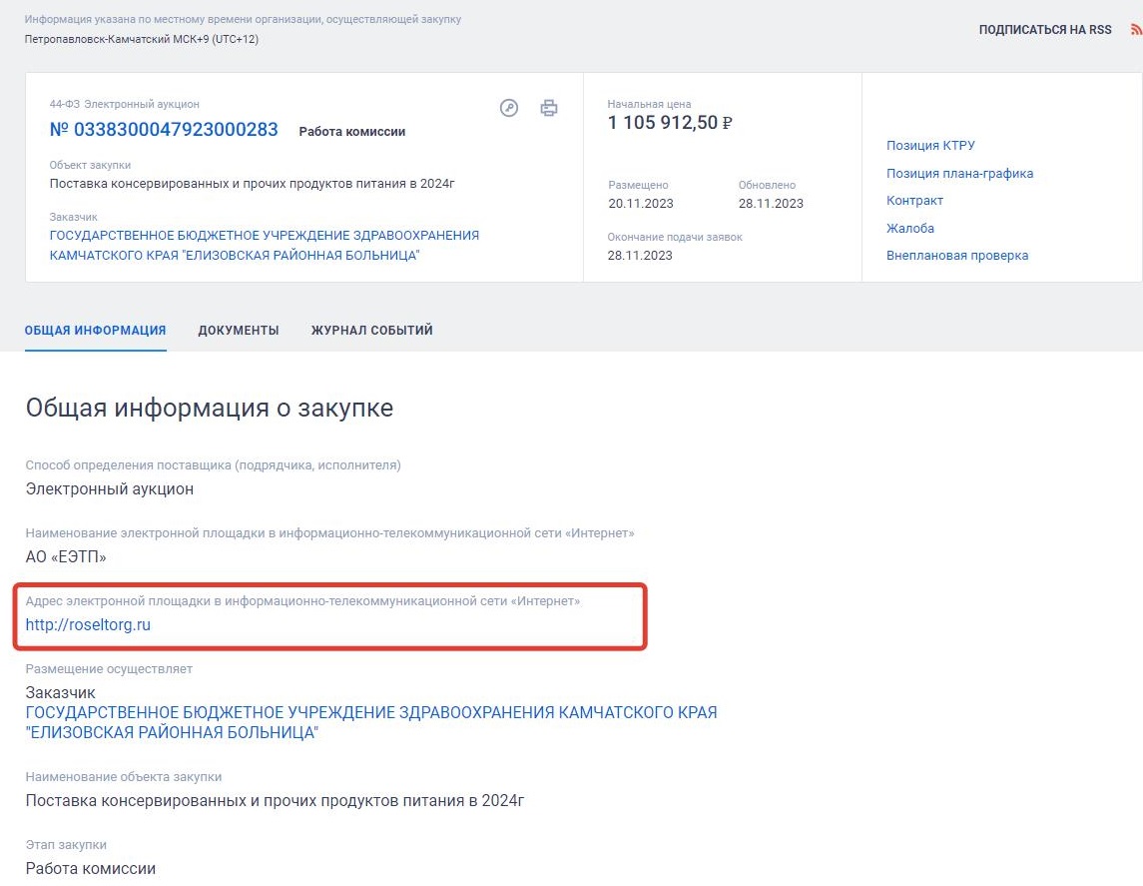
Task: Click the Петропавловск-Камчатский МСК+9 timezone text
Action: tap(142, 39)
